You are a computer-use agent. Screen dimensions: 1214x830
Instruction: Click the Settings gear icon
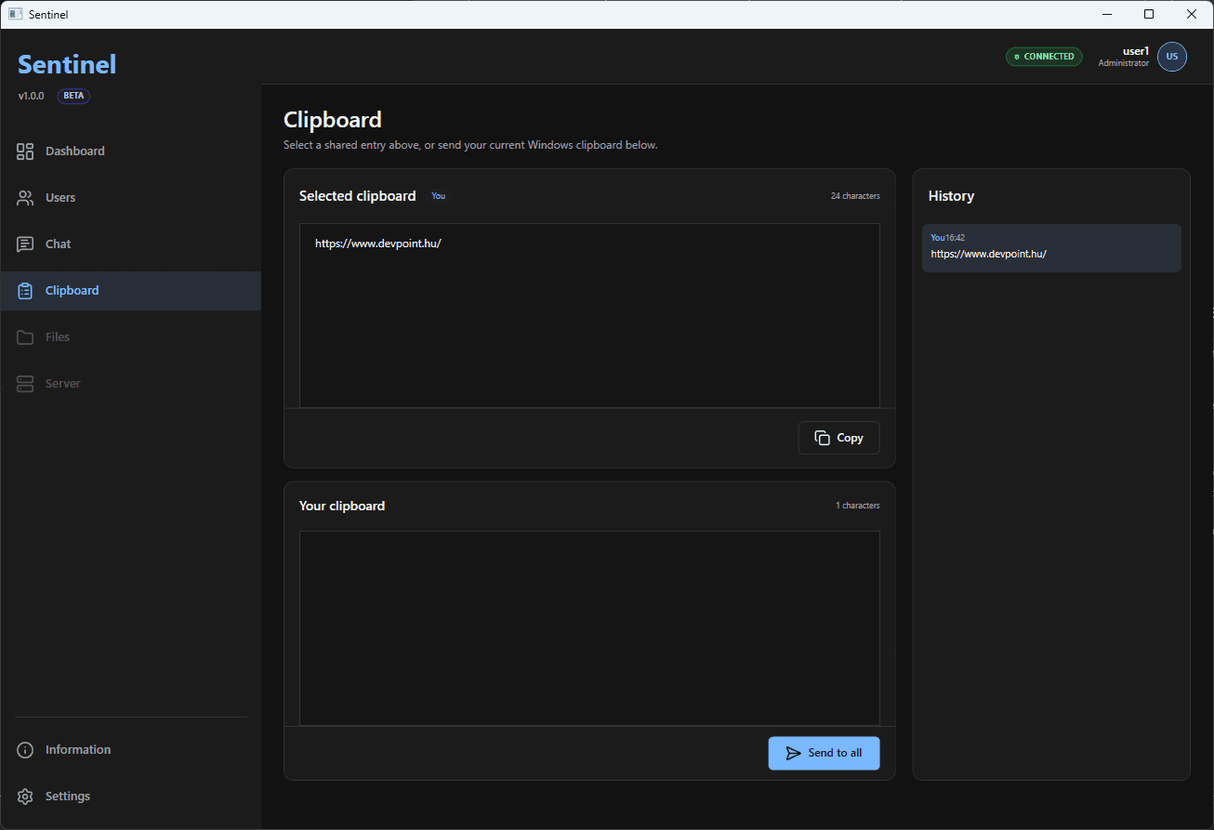25,797
